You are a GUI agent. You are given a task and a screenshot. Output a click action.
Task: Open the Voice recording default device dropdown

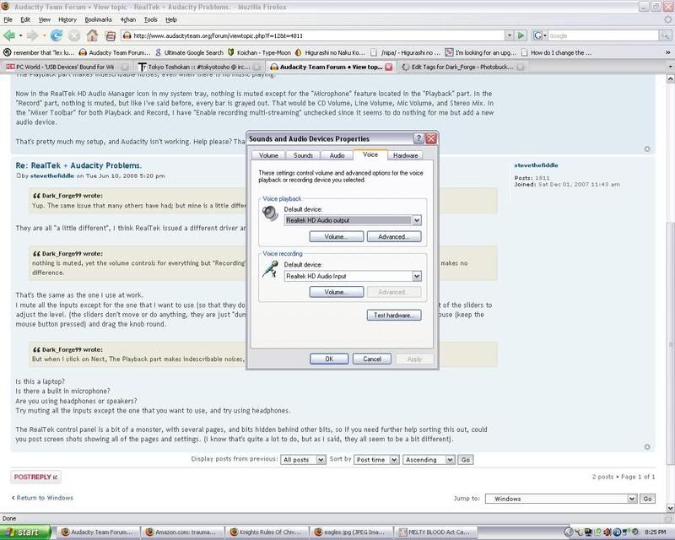[x=416, y=276]
